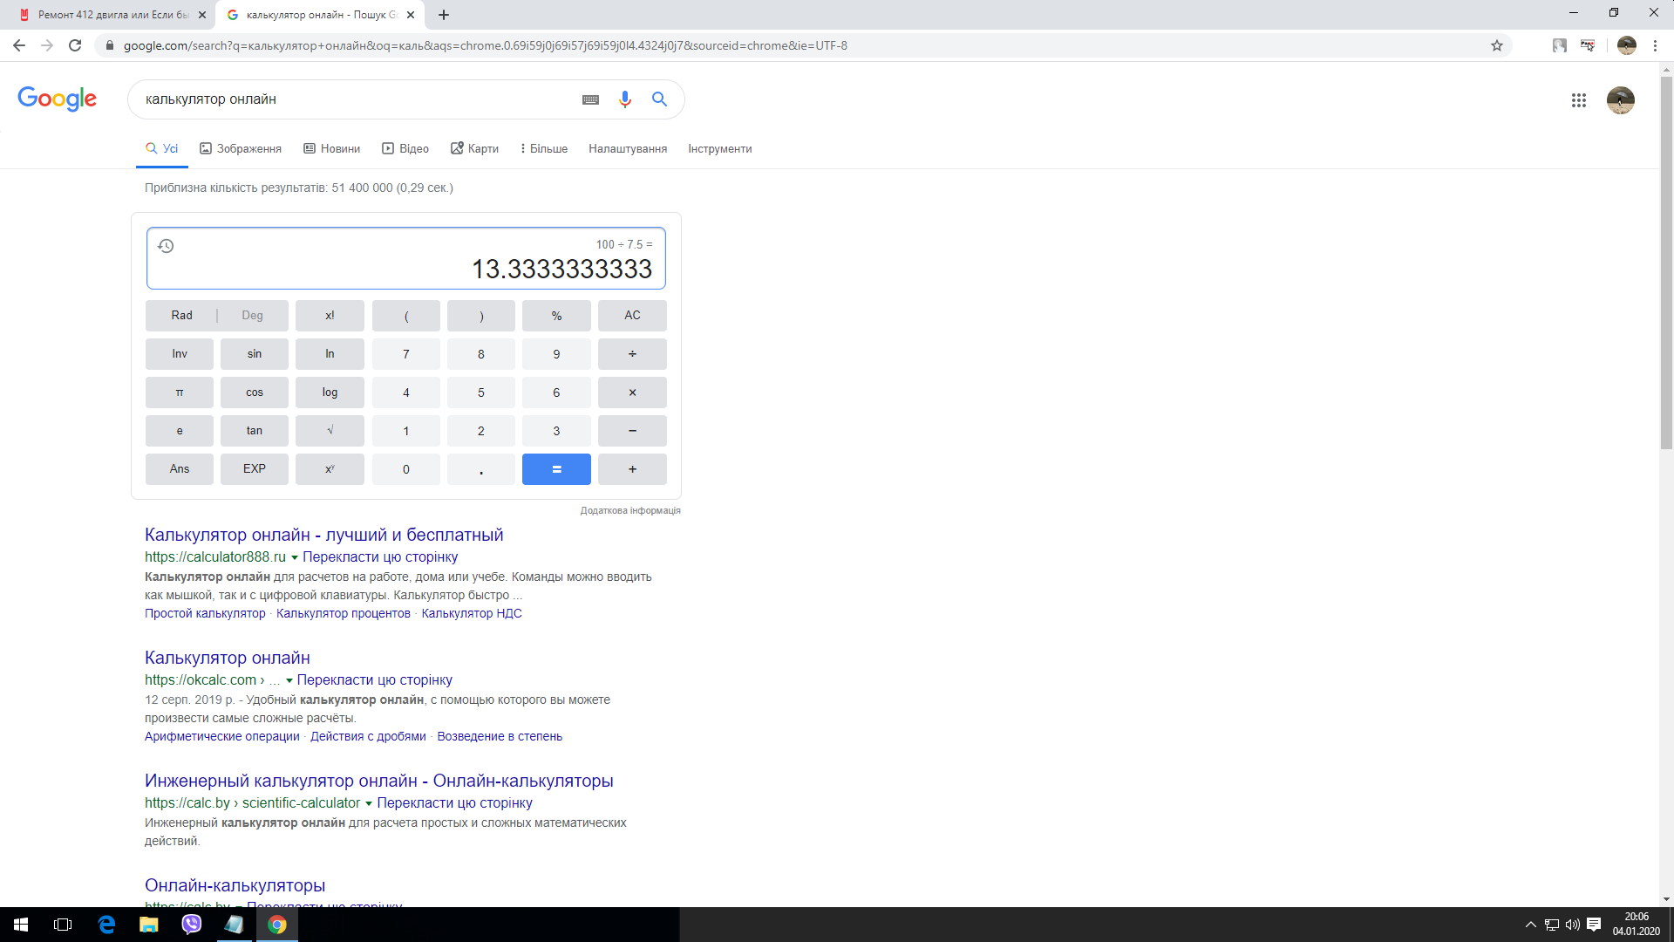Screen dimensions: 1674x942
Task: Open Калькулятор онлайн - лучший и бесплатный link
Action: click(x=323, y=535)
